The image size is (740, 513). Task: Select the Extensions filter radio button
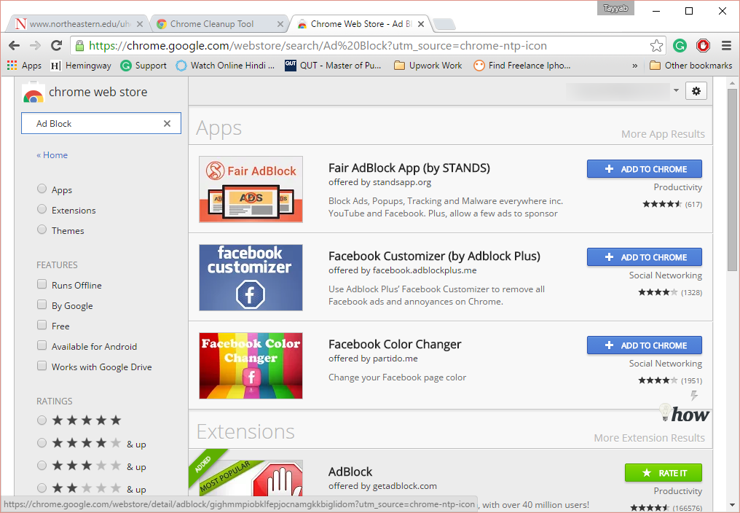point(42,209)
